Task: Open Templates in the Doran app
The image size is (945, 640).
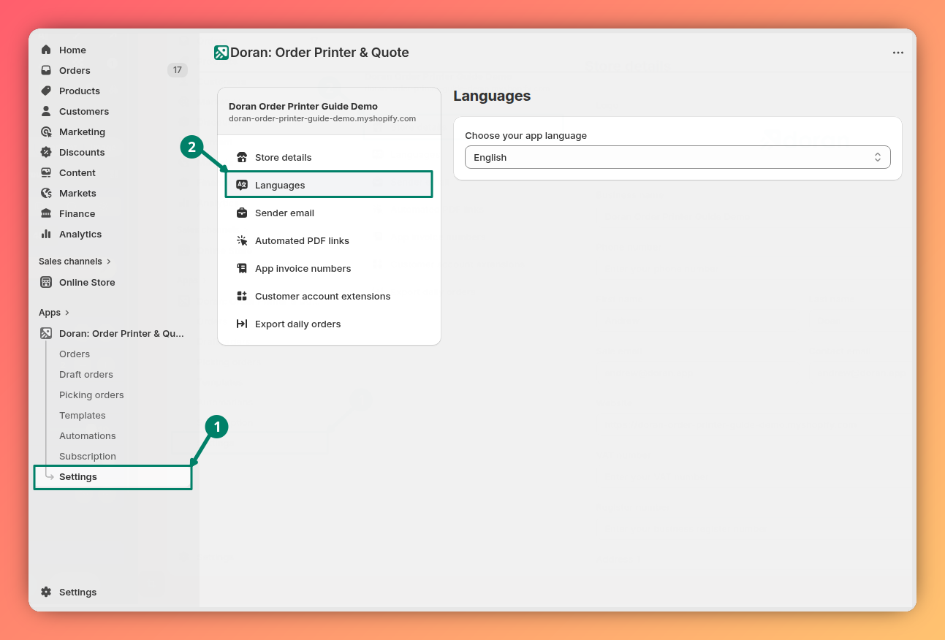Action: [x=83, y=415]
